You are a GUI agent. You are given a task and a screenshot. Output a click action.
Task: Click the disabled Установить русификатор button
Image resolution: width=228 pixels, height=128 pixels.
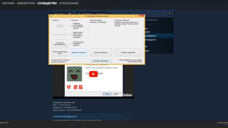pyautogui.click(x=60, y=26)
